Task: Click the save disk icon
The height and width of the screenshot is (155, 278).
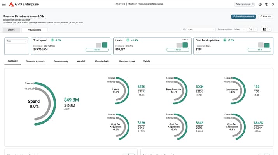Action: [264, 29]
